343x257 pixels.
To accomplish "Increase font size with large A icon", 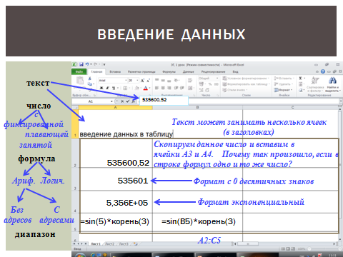I will [x=142, y=81].
